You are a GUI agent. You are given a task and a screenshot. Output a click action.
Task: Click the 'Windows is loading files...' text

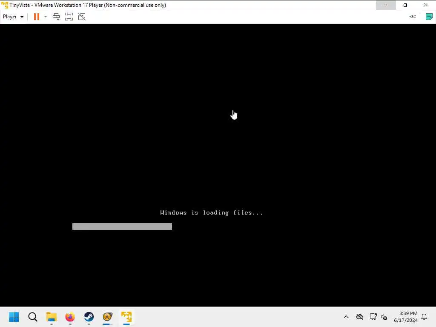click(x=211, y=213)
